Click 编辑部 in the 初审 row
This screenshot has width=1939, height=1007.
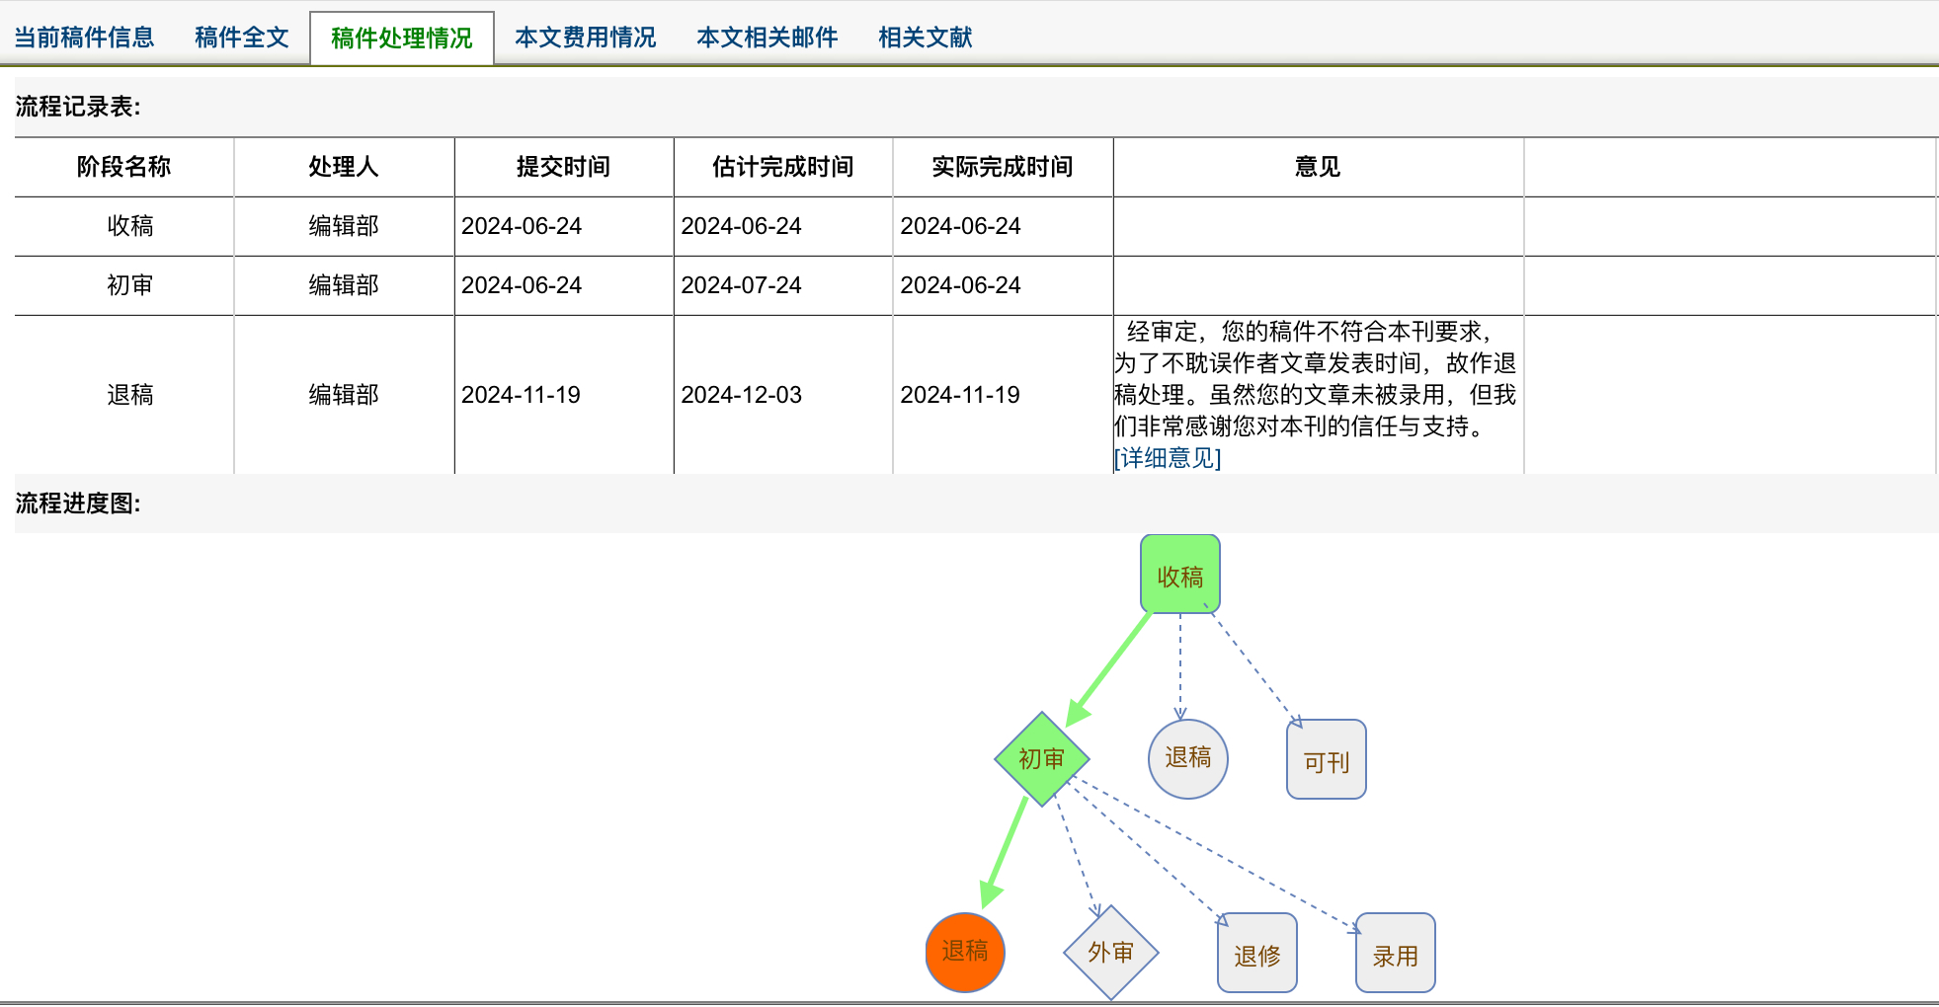(x=344, y=285)
